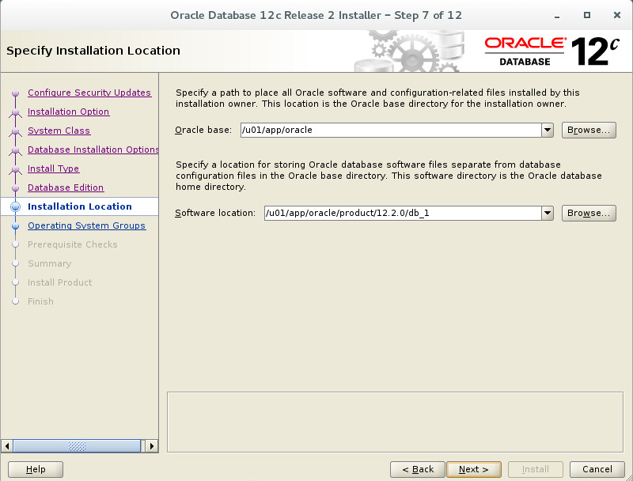Click Browse button for Software location
The width and height of the screenshot is (633, 481).
pos(589,213)
